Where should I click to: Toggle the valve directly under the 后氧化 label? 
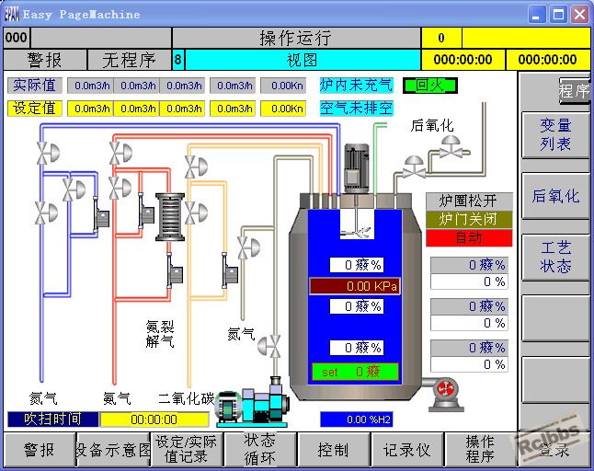[x=451, y=147]
